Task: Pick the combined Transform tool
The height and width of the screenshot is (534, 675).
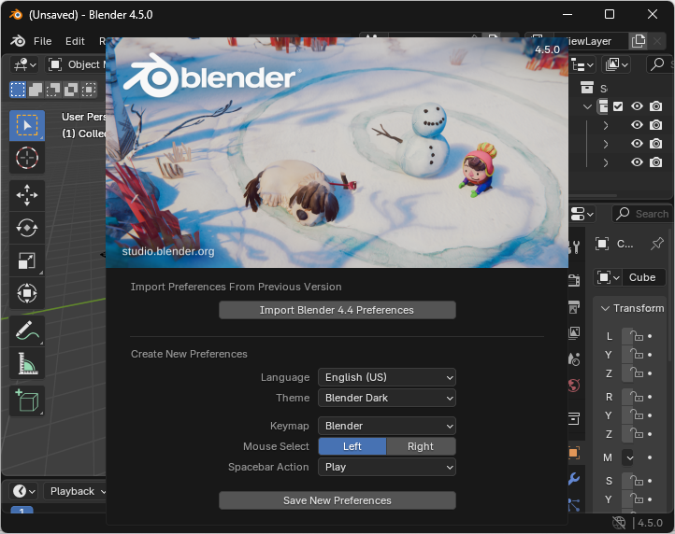Action: [x=27, y=293]
